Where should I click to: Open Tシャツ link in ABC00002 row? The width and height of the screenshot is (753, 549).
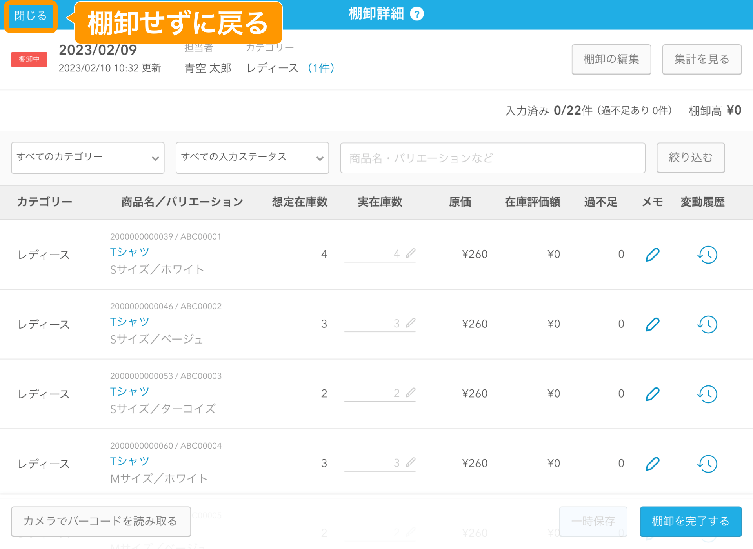click(x=130, y=322)
